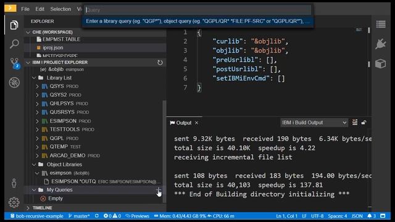Toggle bottom panel icon in status bar
The image size is (395, 222).
click(x=383, y=216)
